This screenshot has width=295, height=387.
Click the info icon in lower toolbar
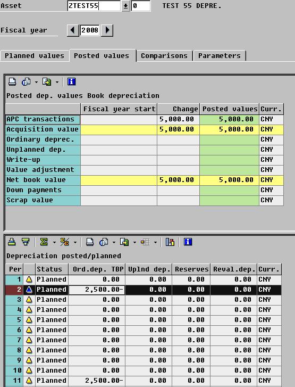point(188,242)
